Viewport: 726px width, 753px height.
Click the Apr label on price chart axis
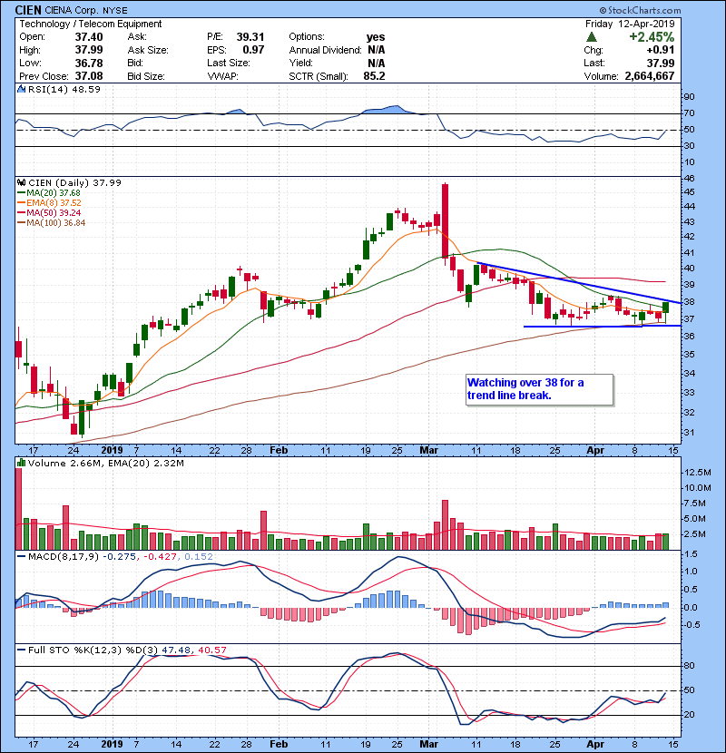click(x=595, y=451)
